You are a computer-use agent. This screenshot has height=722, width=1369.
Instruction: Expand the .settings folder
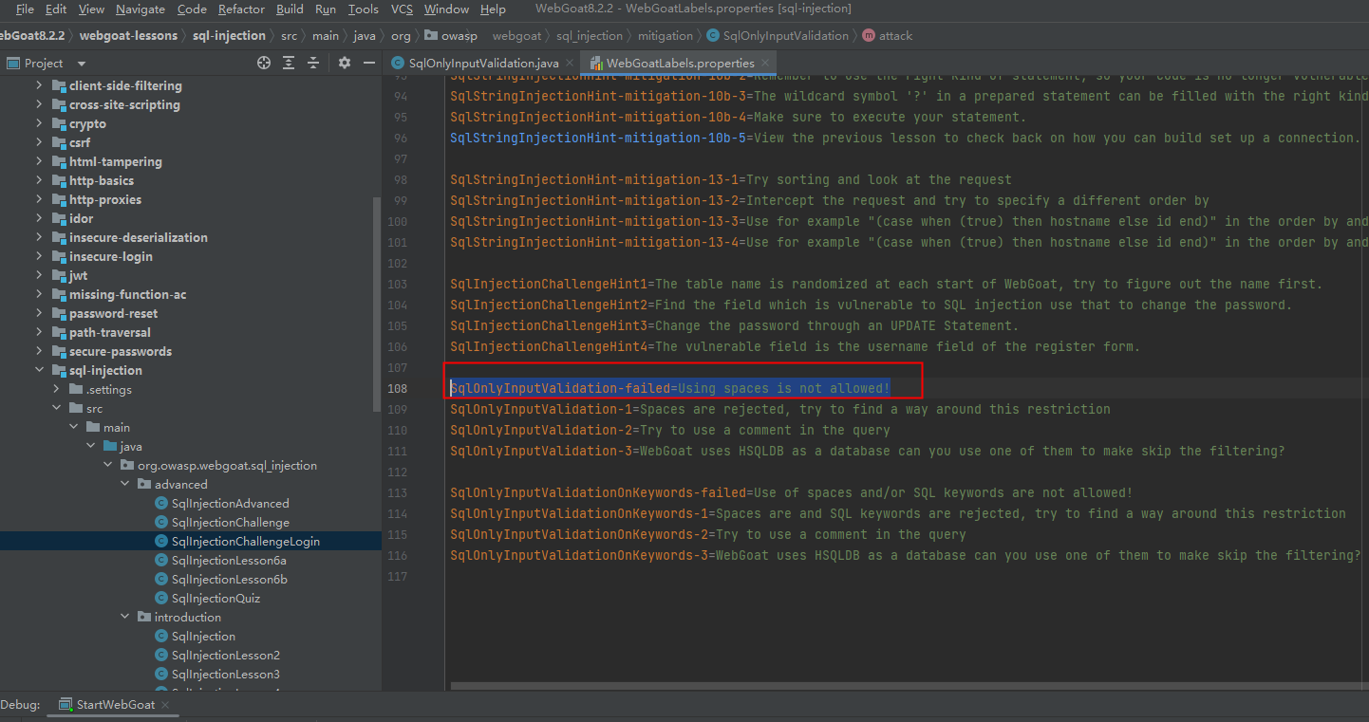56,389
